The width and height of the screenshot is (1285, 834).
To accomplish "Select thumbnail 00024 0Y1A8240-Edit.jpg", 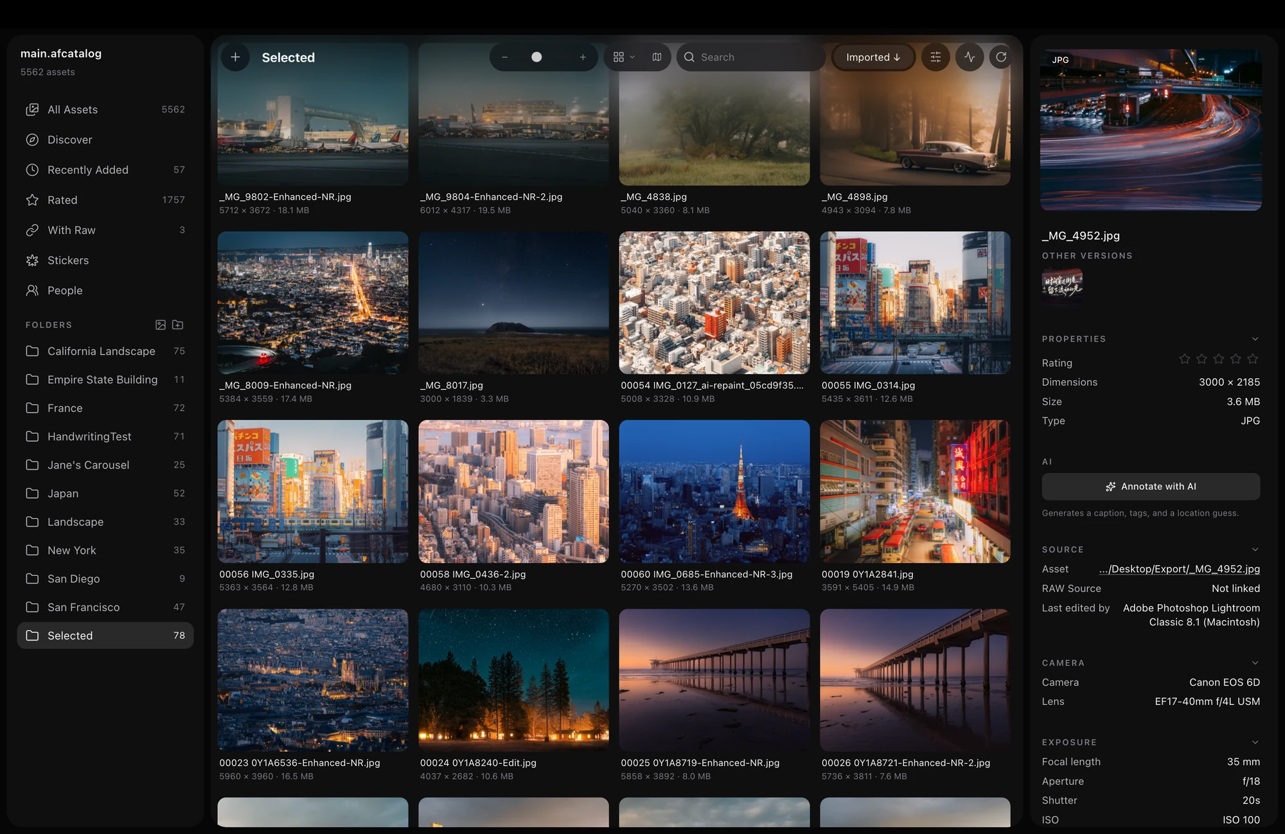I will coord(513,681).
